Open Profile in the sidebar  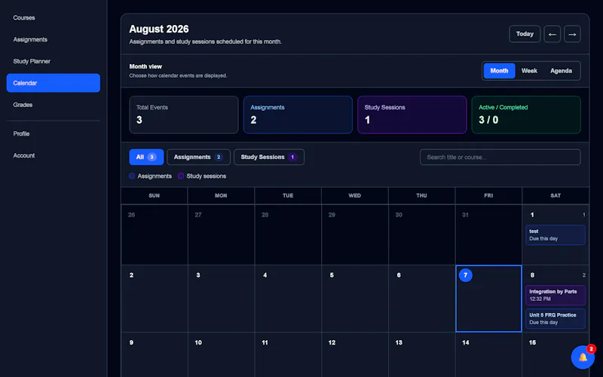54,134
